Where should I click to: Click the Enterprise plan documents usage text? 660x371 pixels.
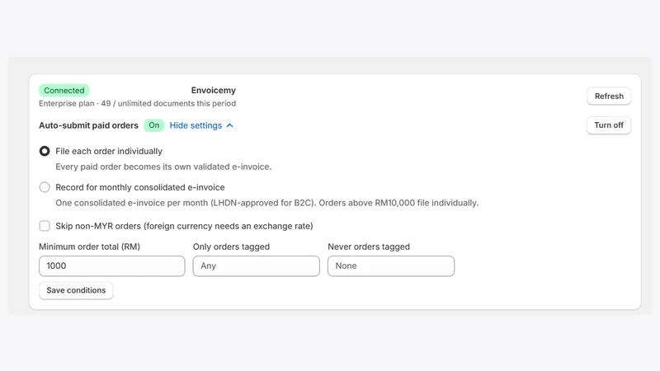[137, 104]
